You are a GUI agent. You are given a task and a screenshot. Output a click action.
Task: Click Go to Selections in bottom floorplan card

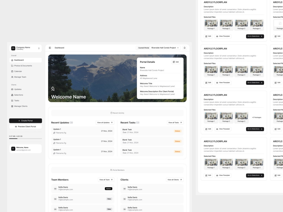pos(255,176)
